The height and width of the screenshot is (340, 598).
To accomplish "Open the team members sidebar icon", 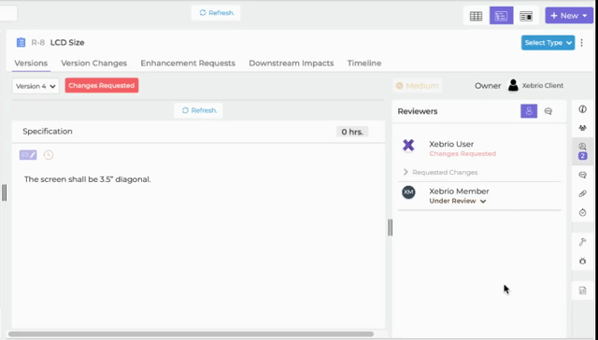I will tap(582, 128).
